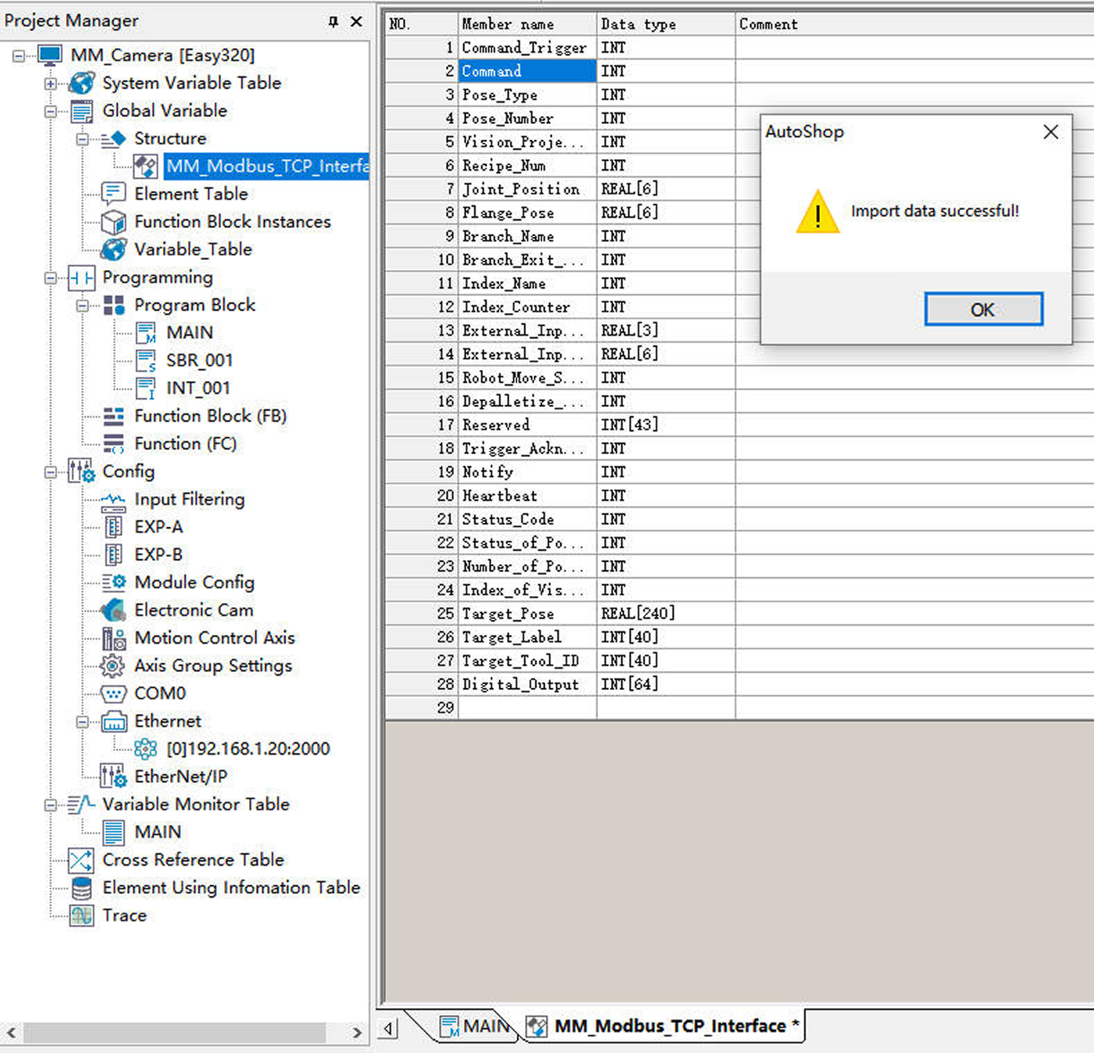Click the Config settings icon

pyautogui.click(x=81, y=472)
